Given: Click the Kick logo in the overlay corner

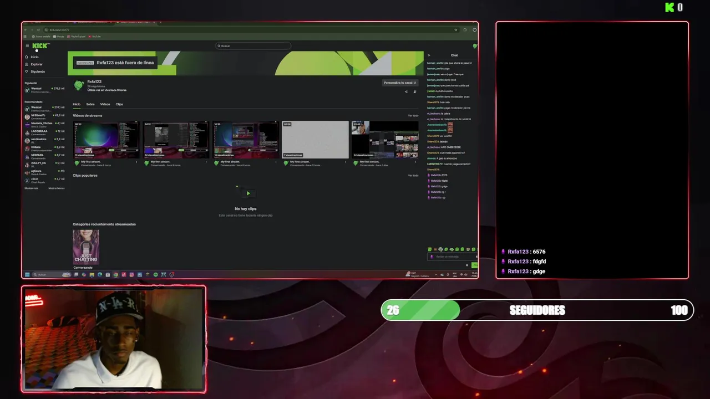Looking at the screenshot, I should pos(670,7).
